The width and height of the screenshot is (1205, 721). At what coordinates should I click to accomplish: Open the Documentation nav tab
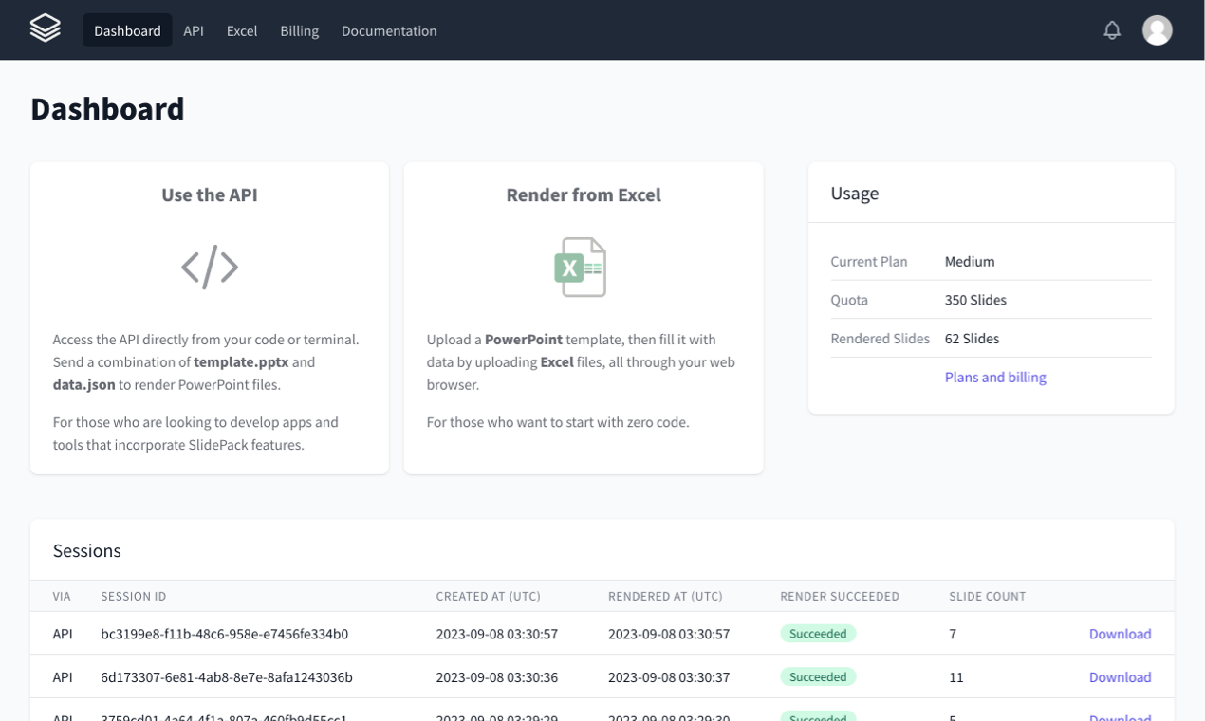coord(389,30)
